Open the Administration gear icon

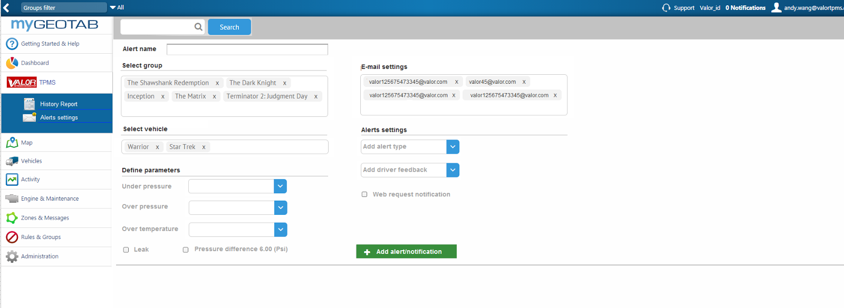(12, 256)
